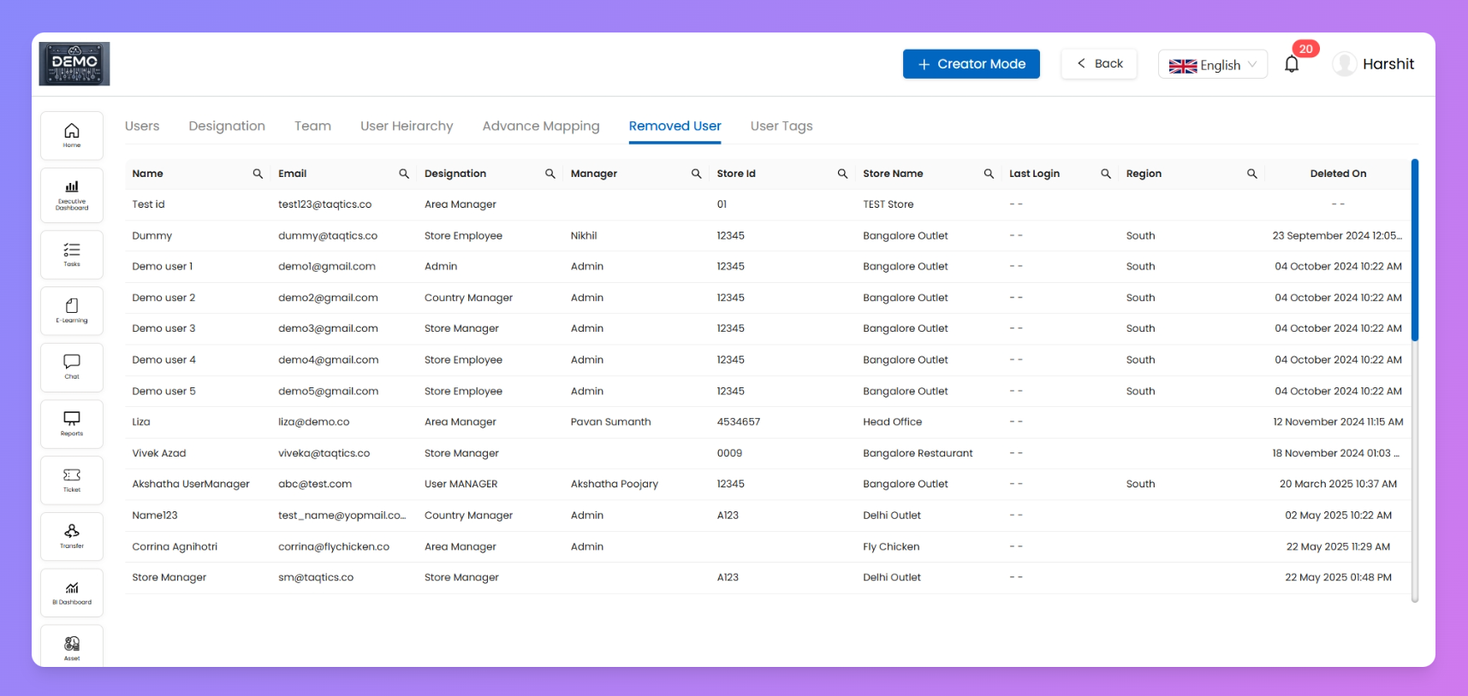Open the Executive Dashboard sidebar icon
Screen dimensions: 1468x696
click(72, 194)
